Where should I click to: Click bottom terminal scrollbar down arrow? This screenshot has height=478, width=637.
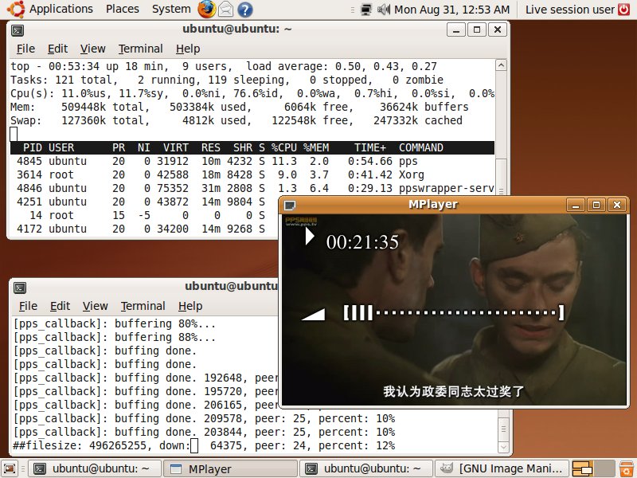coord(504,447)
